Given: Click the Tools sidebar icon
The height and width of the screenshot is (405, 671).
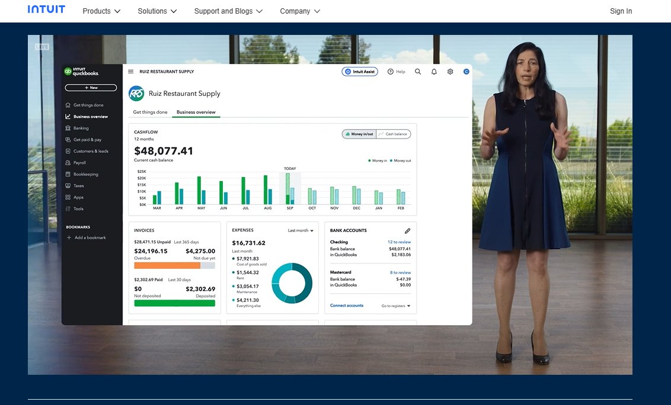Looking at the screenshot, I should [x=68, y=208].
